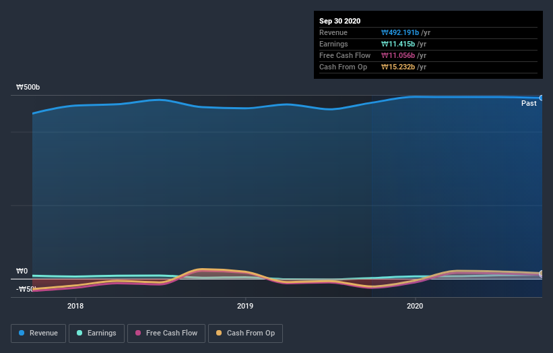The width and height of the screenshot is (553, 353).
Task: Click the Cash From Op tooltip label
Action: coord(343,67)
